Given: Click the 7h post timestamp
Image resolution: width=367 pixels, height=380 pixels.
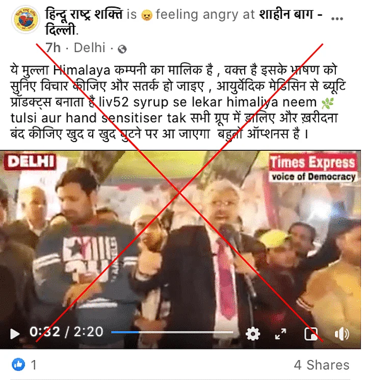Looking at the screenshot, I should (53, 47).
